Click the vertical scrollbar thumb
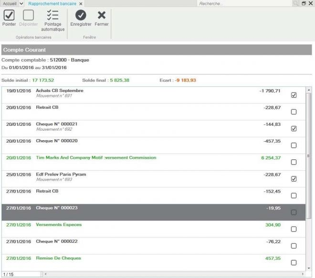This screenshot has width=315, height=278. point(309,156)
